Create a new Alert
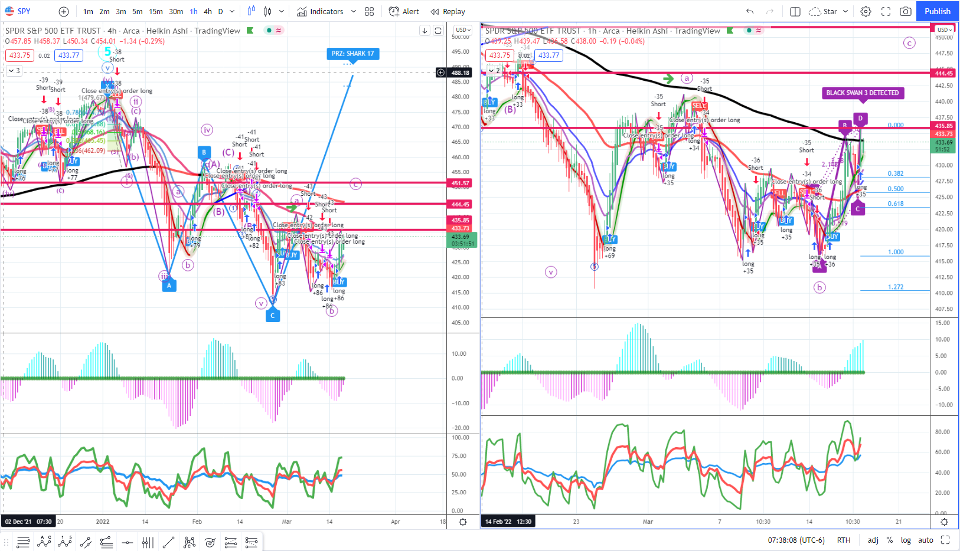The image size is (960, 551). click(x=404, y=11)
